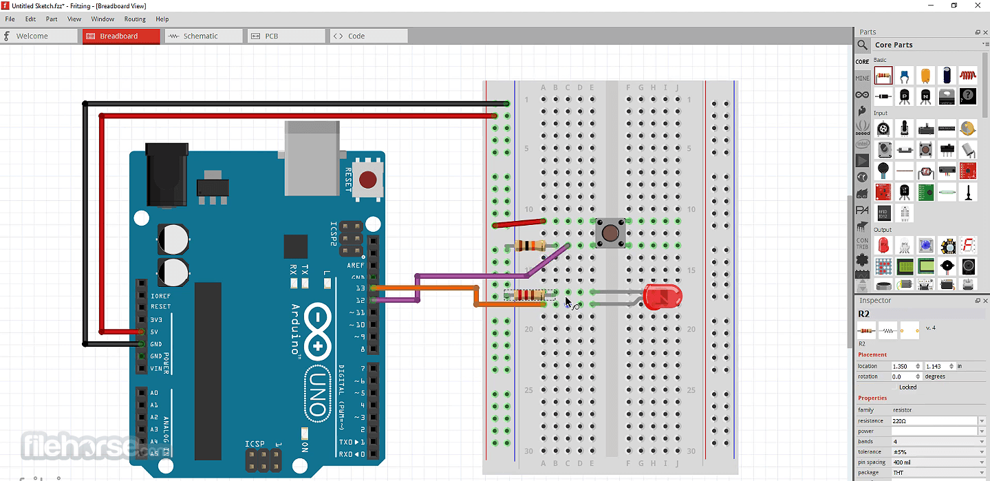Pick the red inductor coil part
Screen dimensions: 990x481
point(968,76)
